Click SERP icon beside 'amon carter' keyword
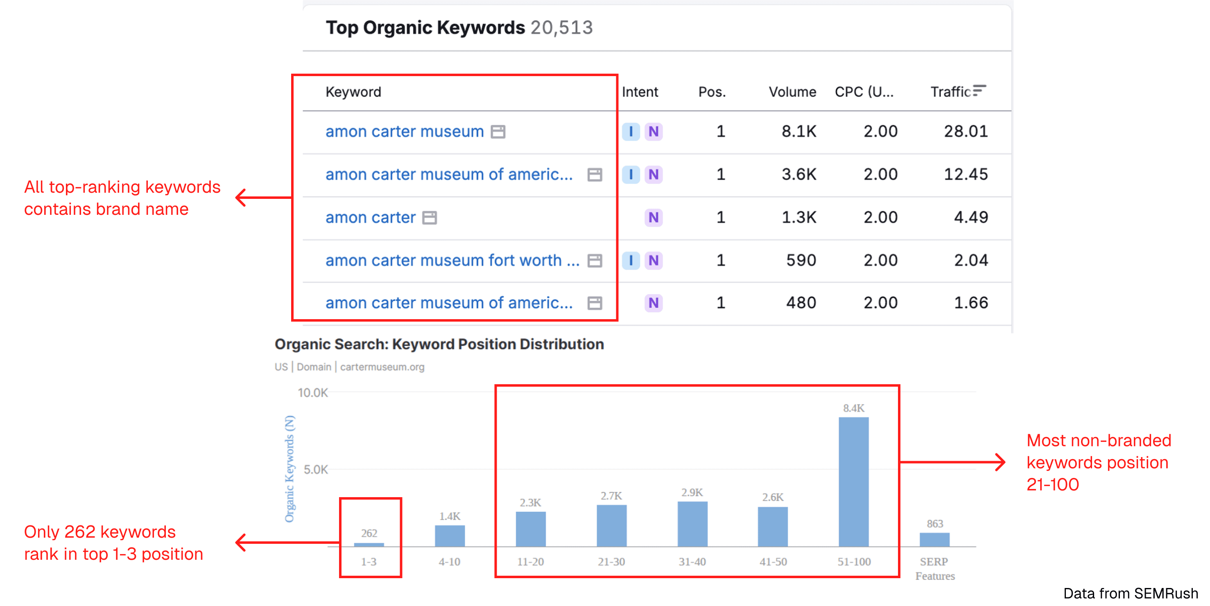This screenshot has height=606, width=1210. point(429,218)
